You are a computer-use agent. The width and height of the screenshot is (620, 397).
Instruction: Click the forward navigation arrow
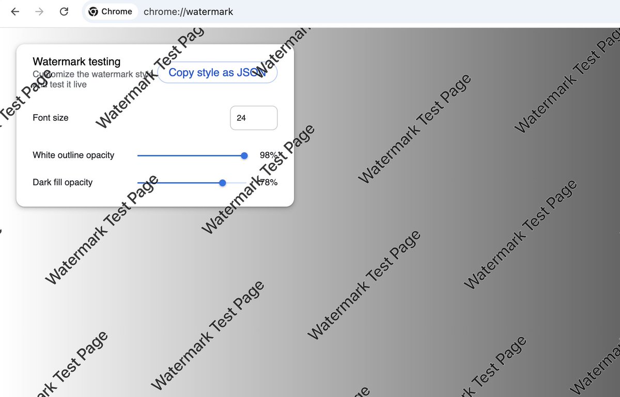(39, 11)
